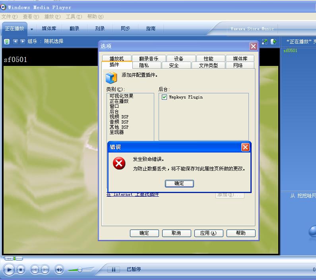316x280 pixels.
Task: Click next visualization arrow icon
Action: tap(23, 41)
